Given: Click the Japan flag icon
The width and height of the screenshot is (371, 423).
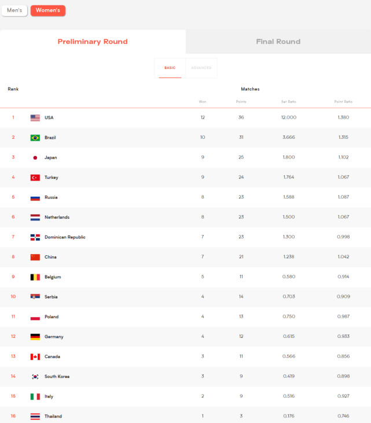Looking at the screenshot, I should tap(35, 157).
